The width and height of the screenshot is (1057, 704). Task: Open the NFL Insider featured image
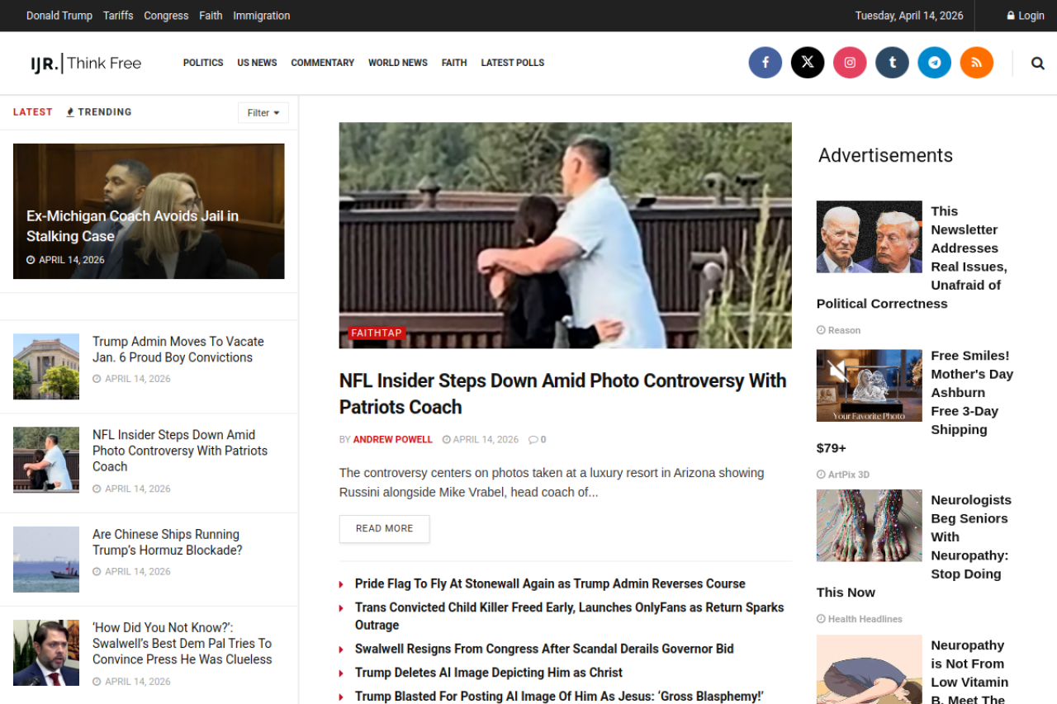click(x=566, y=235)
